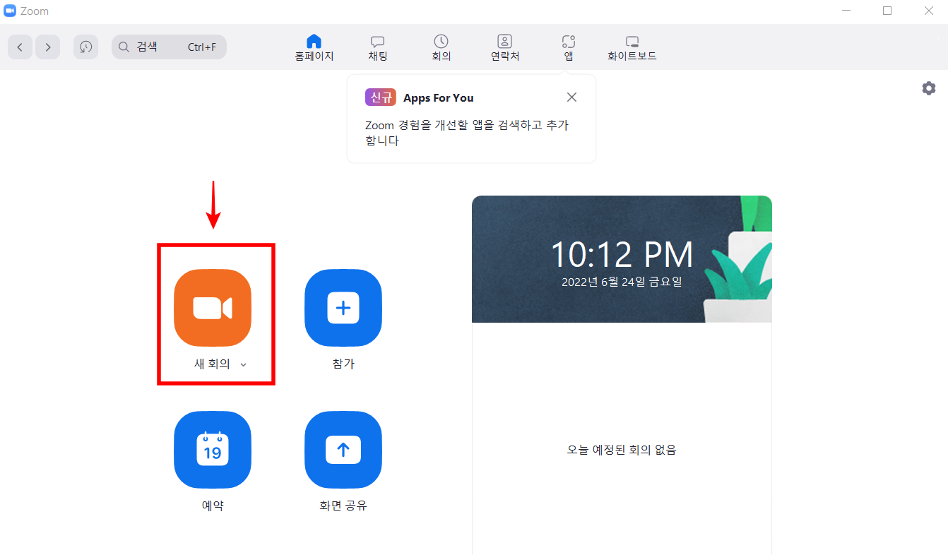The image size is (948, 555).
Task: Dismiss the Apps For You popup
Action: pyautogui.click(x=572, y=97)
